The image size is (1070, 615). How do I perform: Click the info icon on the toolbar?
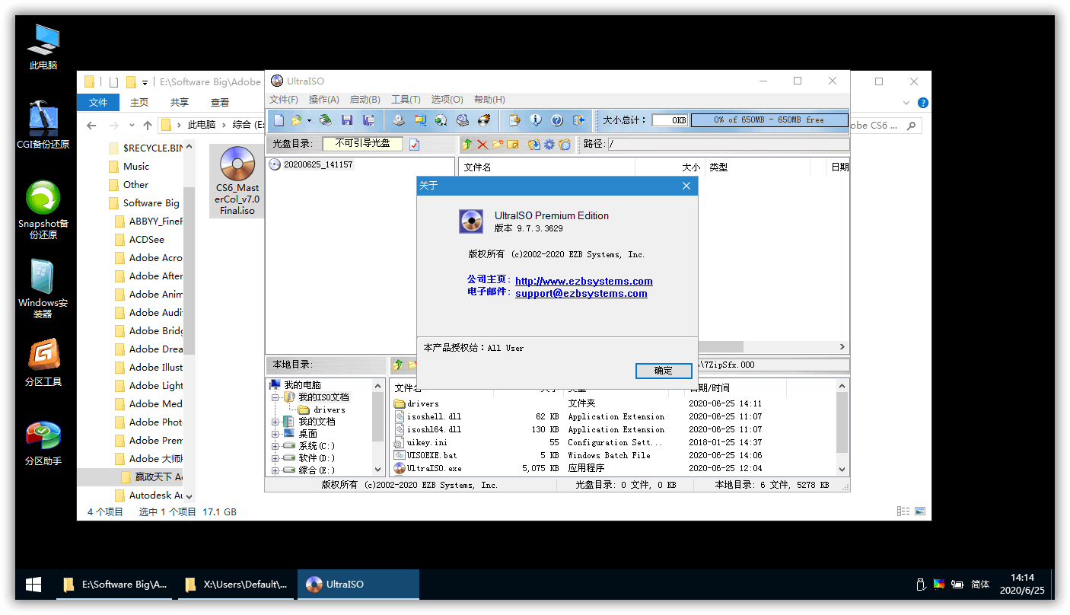tap(536, 119)
